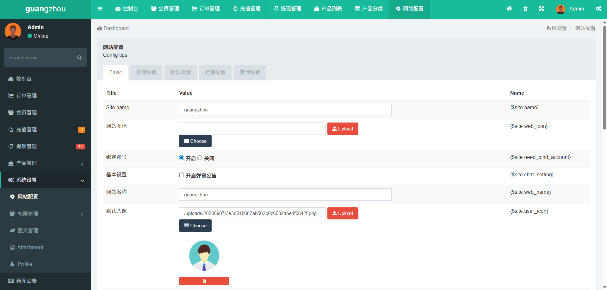The height and width of the screenshot is (290, 607).
Task: Expand the 产品管理 sidebar menu
Action: tap(46, 163)
